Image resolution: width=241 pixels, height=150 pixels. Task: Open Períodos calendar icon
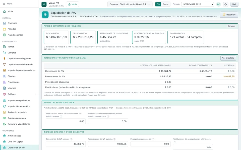(5, 29)
